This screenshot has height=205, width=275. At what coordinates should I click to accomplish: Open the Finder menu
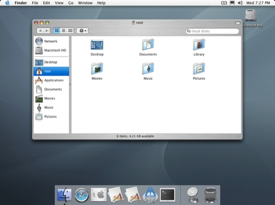pyautogui.click(x=21, y=3)
